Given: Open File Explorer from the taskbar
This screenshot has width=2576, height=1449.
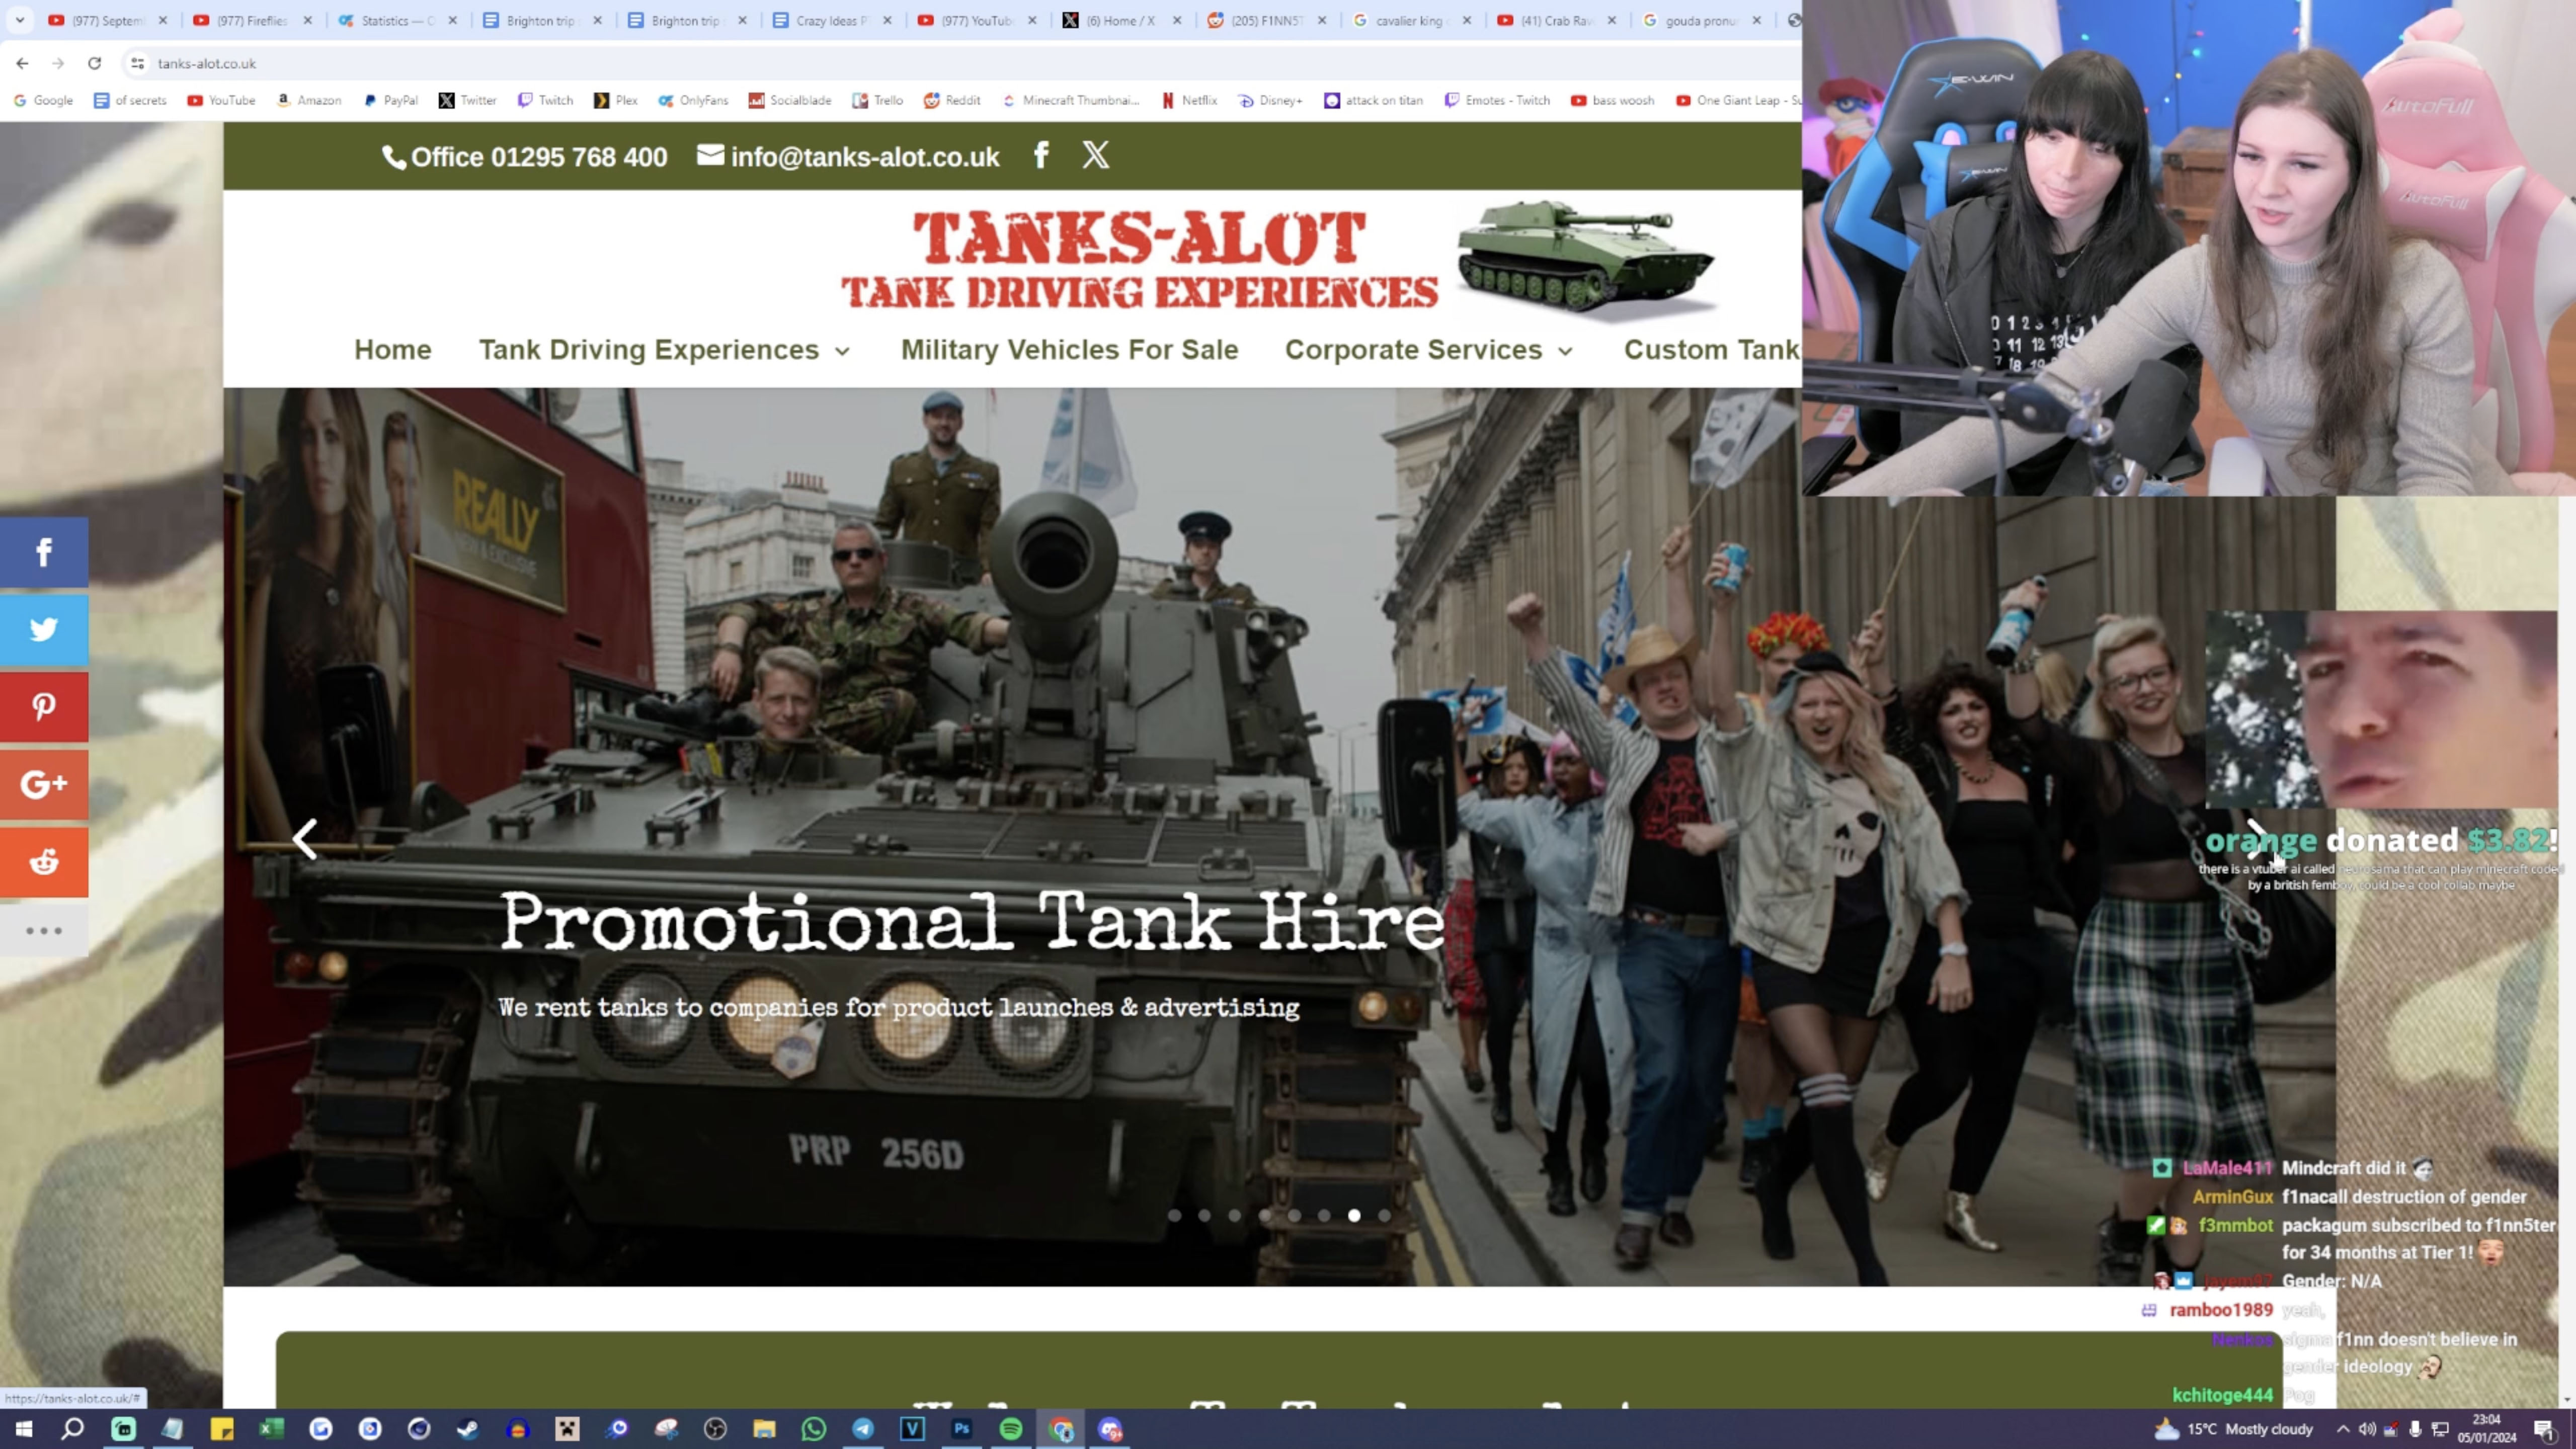Looking at the screenshot, I should pyautogui.click(x=764, y=1429).
